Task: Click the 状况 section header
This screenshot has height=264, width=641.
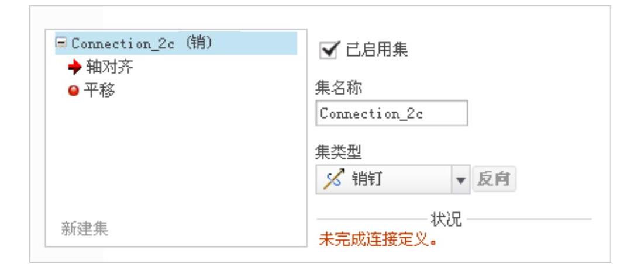Action: pyautogui.click(x=446, y=220)
